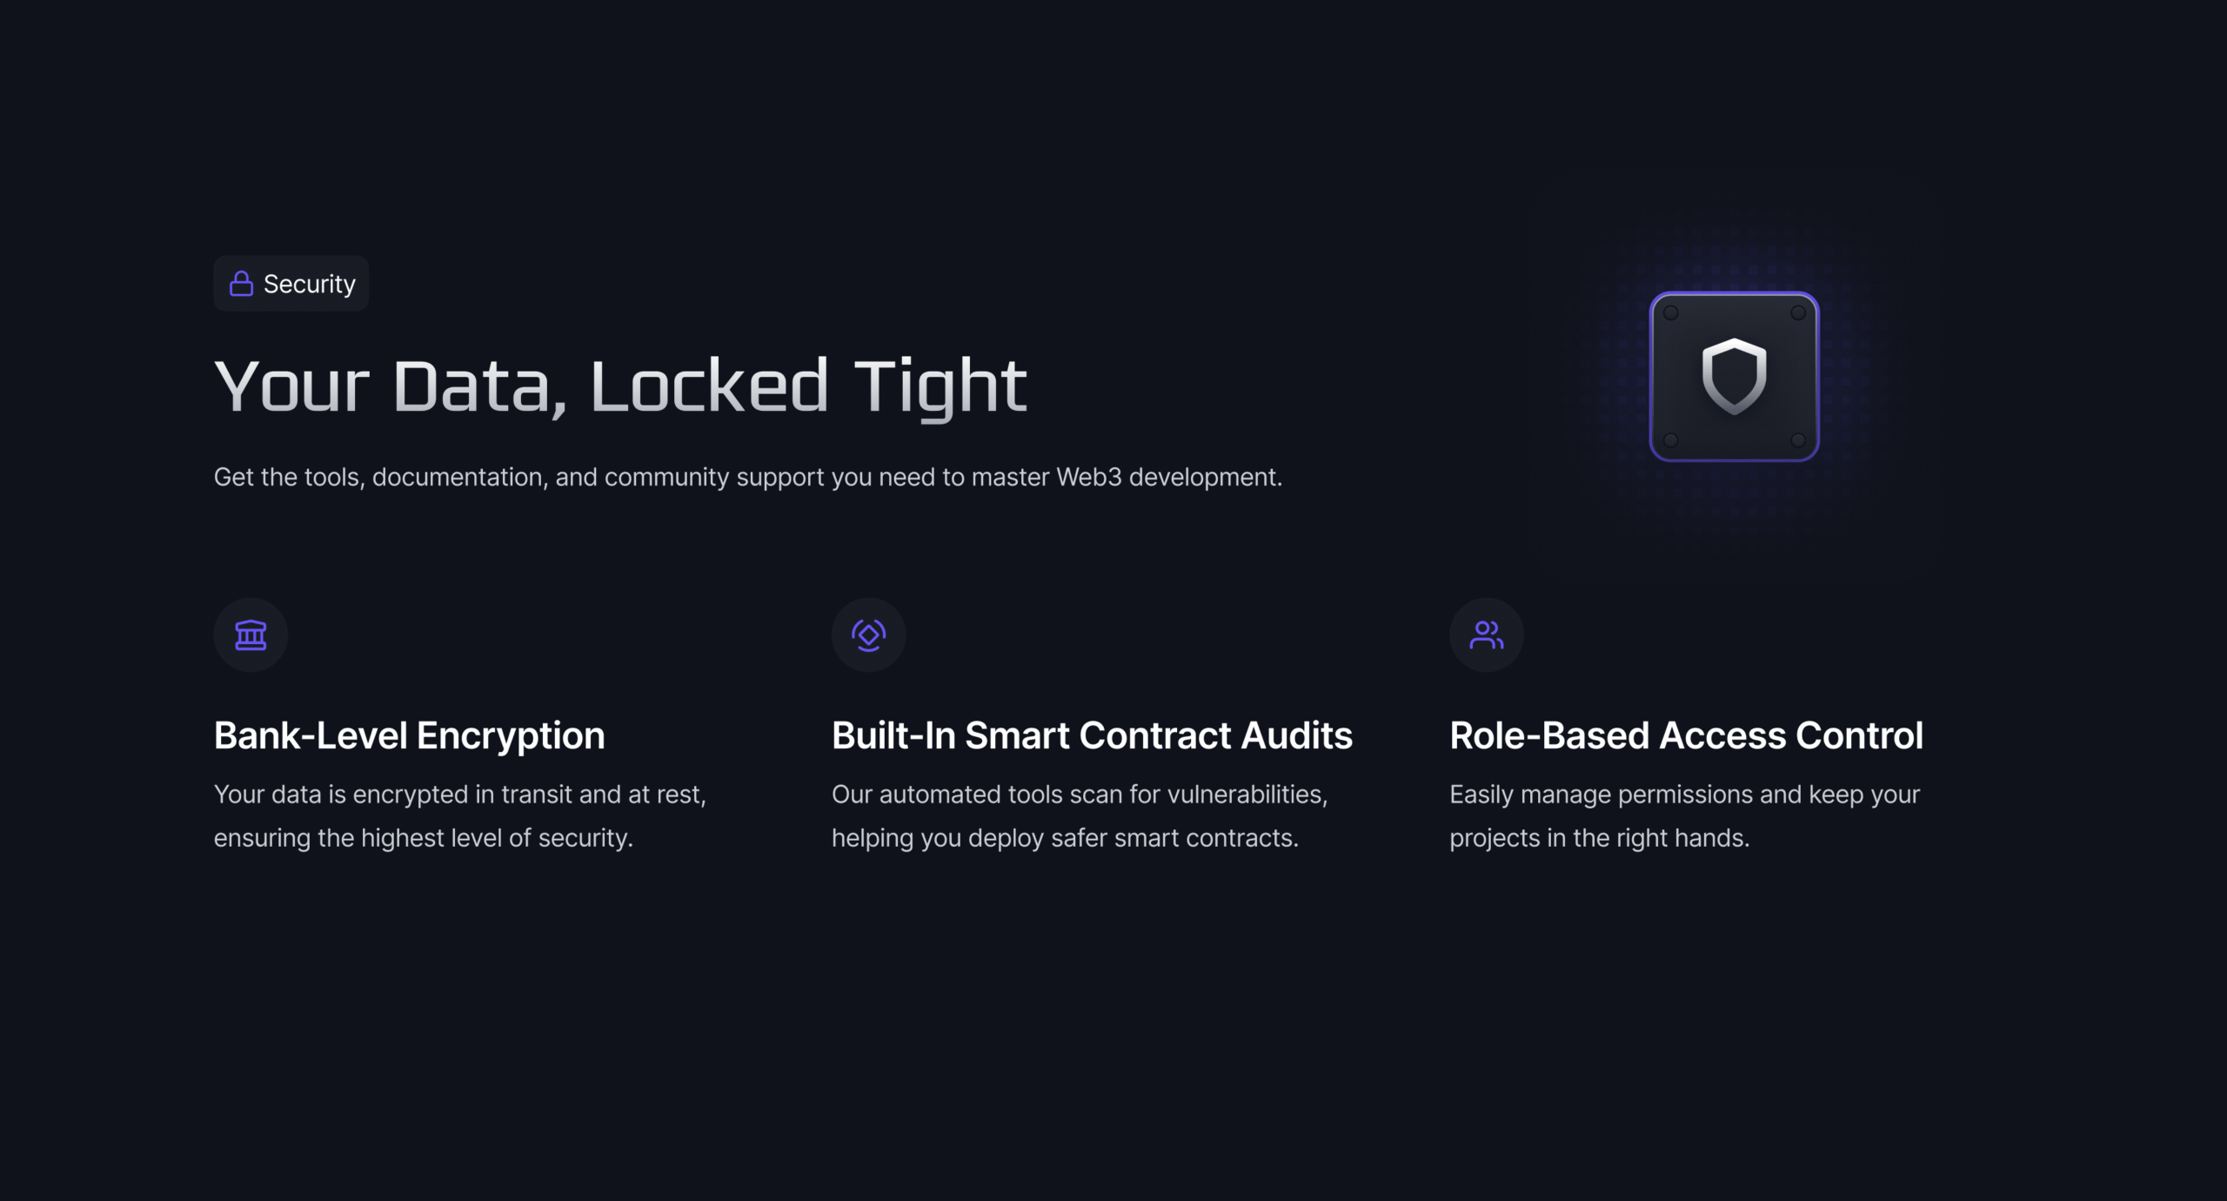The width and height of the screenshot is (2227, 1201).
Task: Open the Role-Based Access Control heading
Action: [x=1686, y=735]
